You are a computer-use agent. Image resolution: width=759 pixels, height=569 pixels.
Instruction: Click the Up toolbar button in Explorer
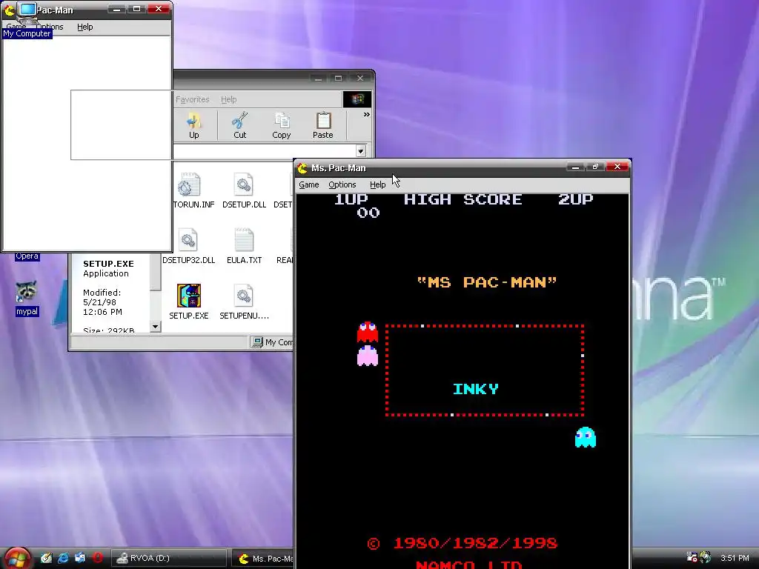point(193,125)
